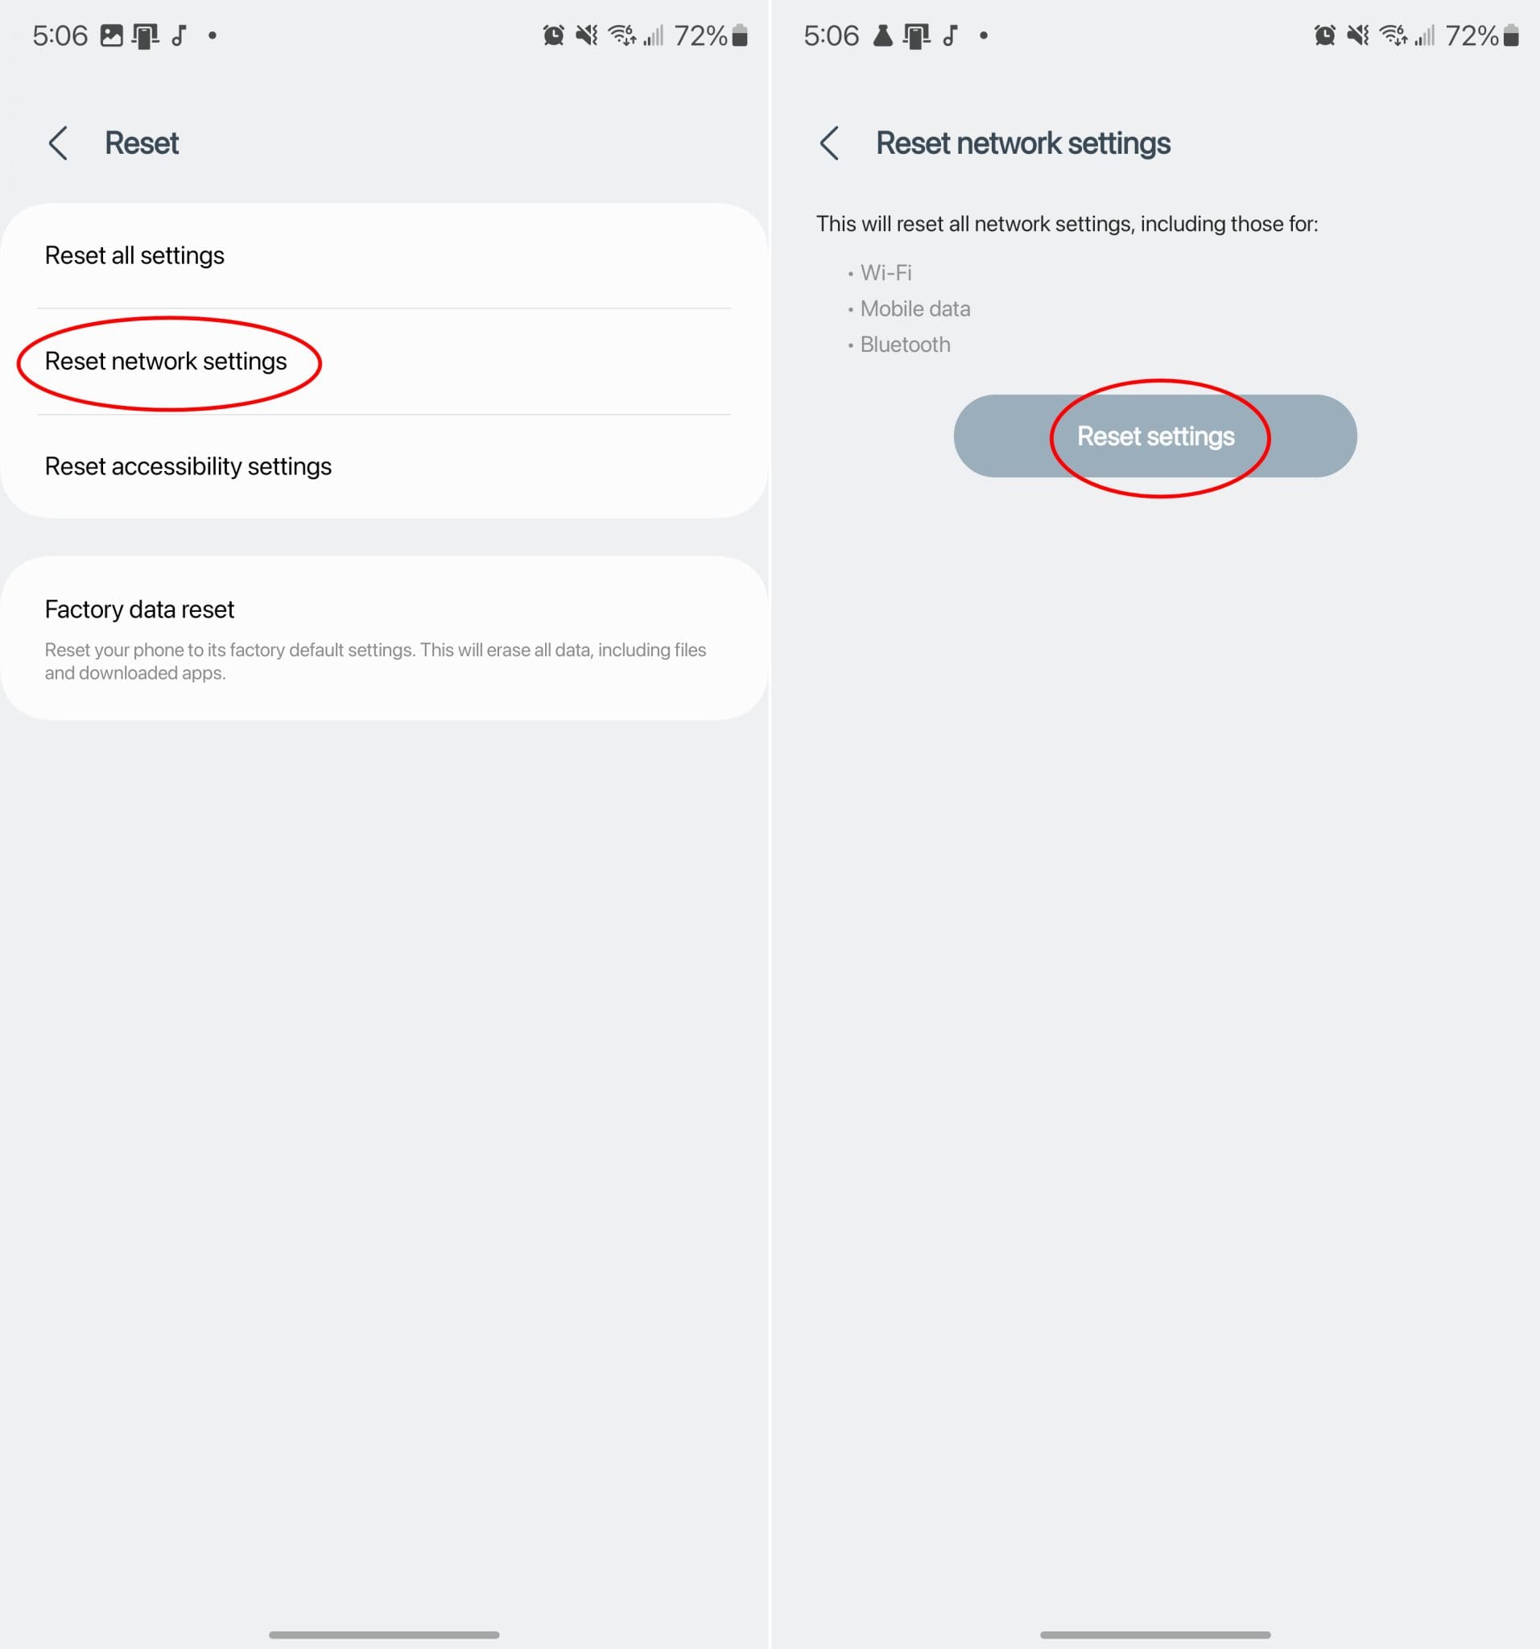Open the circled Reset network settings entry
The image size is (1540, 1649).
click(x=166, y=362)
